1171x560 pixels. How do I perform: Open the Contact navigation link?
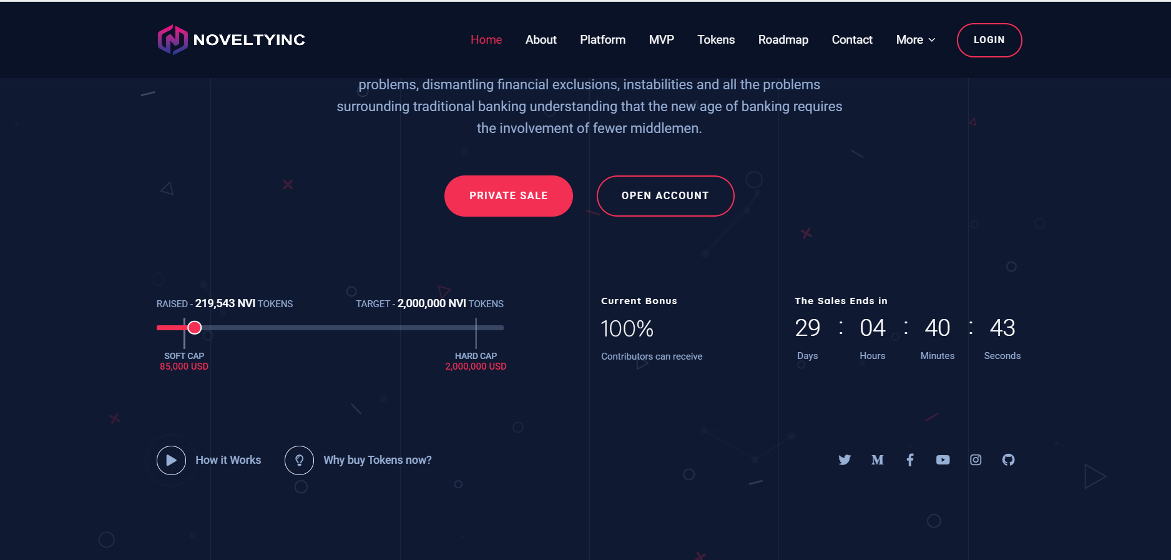tap(851, 40)
